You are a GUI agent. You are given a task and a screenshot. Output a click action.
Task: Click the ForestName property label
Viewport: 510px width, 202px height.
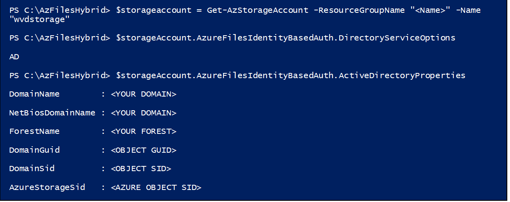click(x=34, y=131)
